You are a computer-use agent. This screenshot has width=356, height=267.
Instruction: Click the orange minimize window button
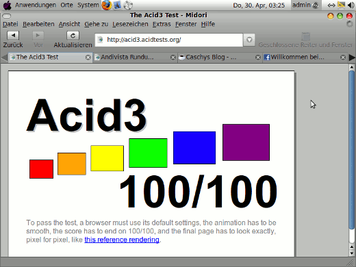click(x=331, y=16)
